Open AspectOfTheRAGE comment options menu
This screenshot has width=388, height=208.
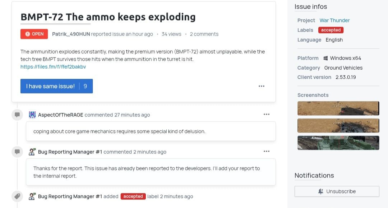[x=266, y=115]
